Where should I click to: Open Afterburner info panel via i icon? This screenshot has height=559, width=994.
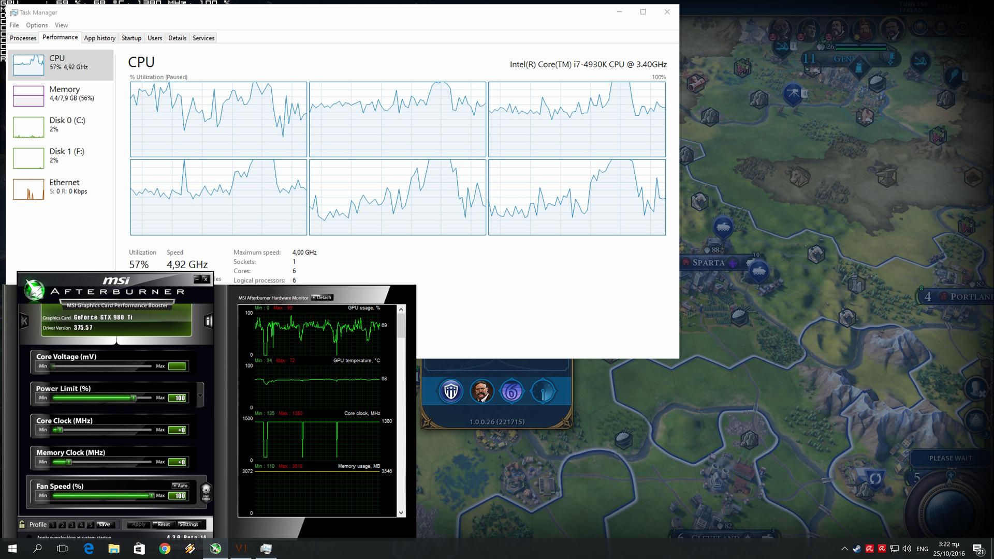[208, 321]
